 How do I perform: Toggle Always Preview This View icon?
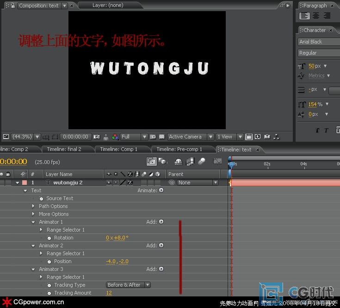(6, 137)
